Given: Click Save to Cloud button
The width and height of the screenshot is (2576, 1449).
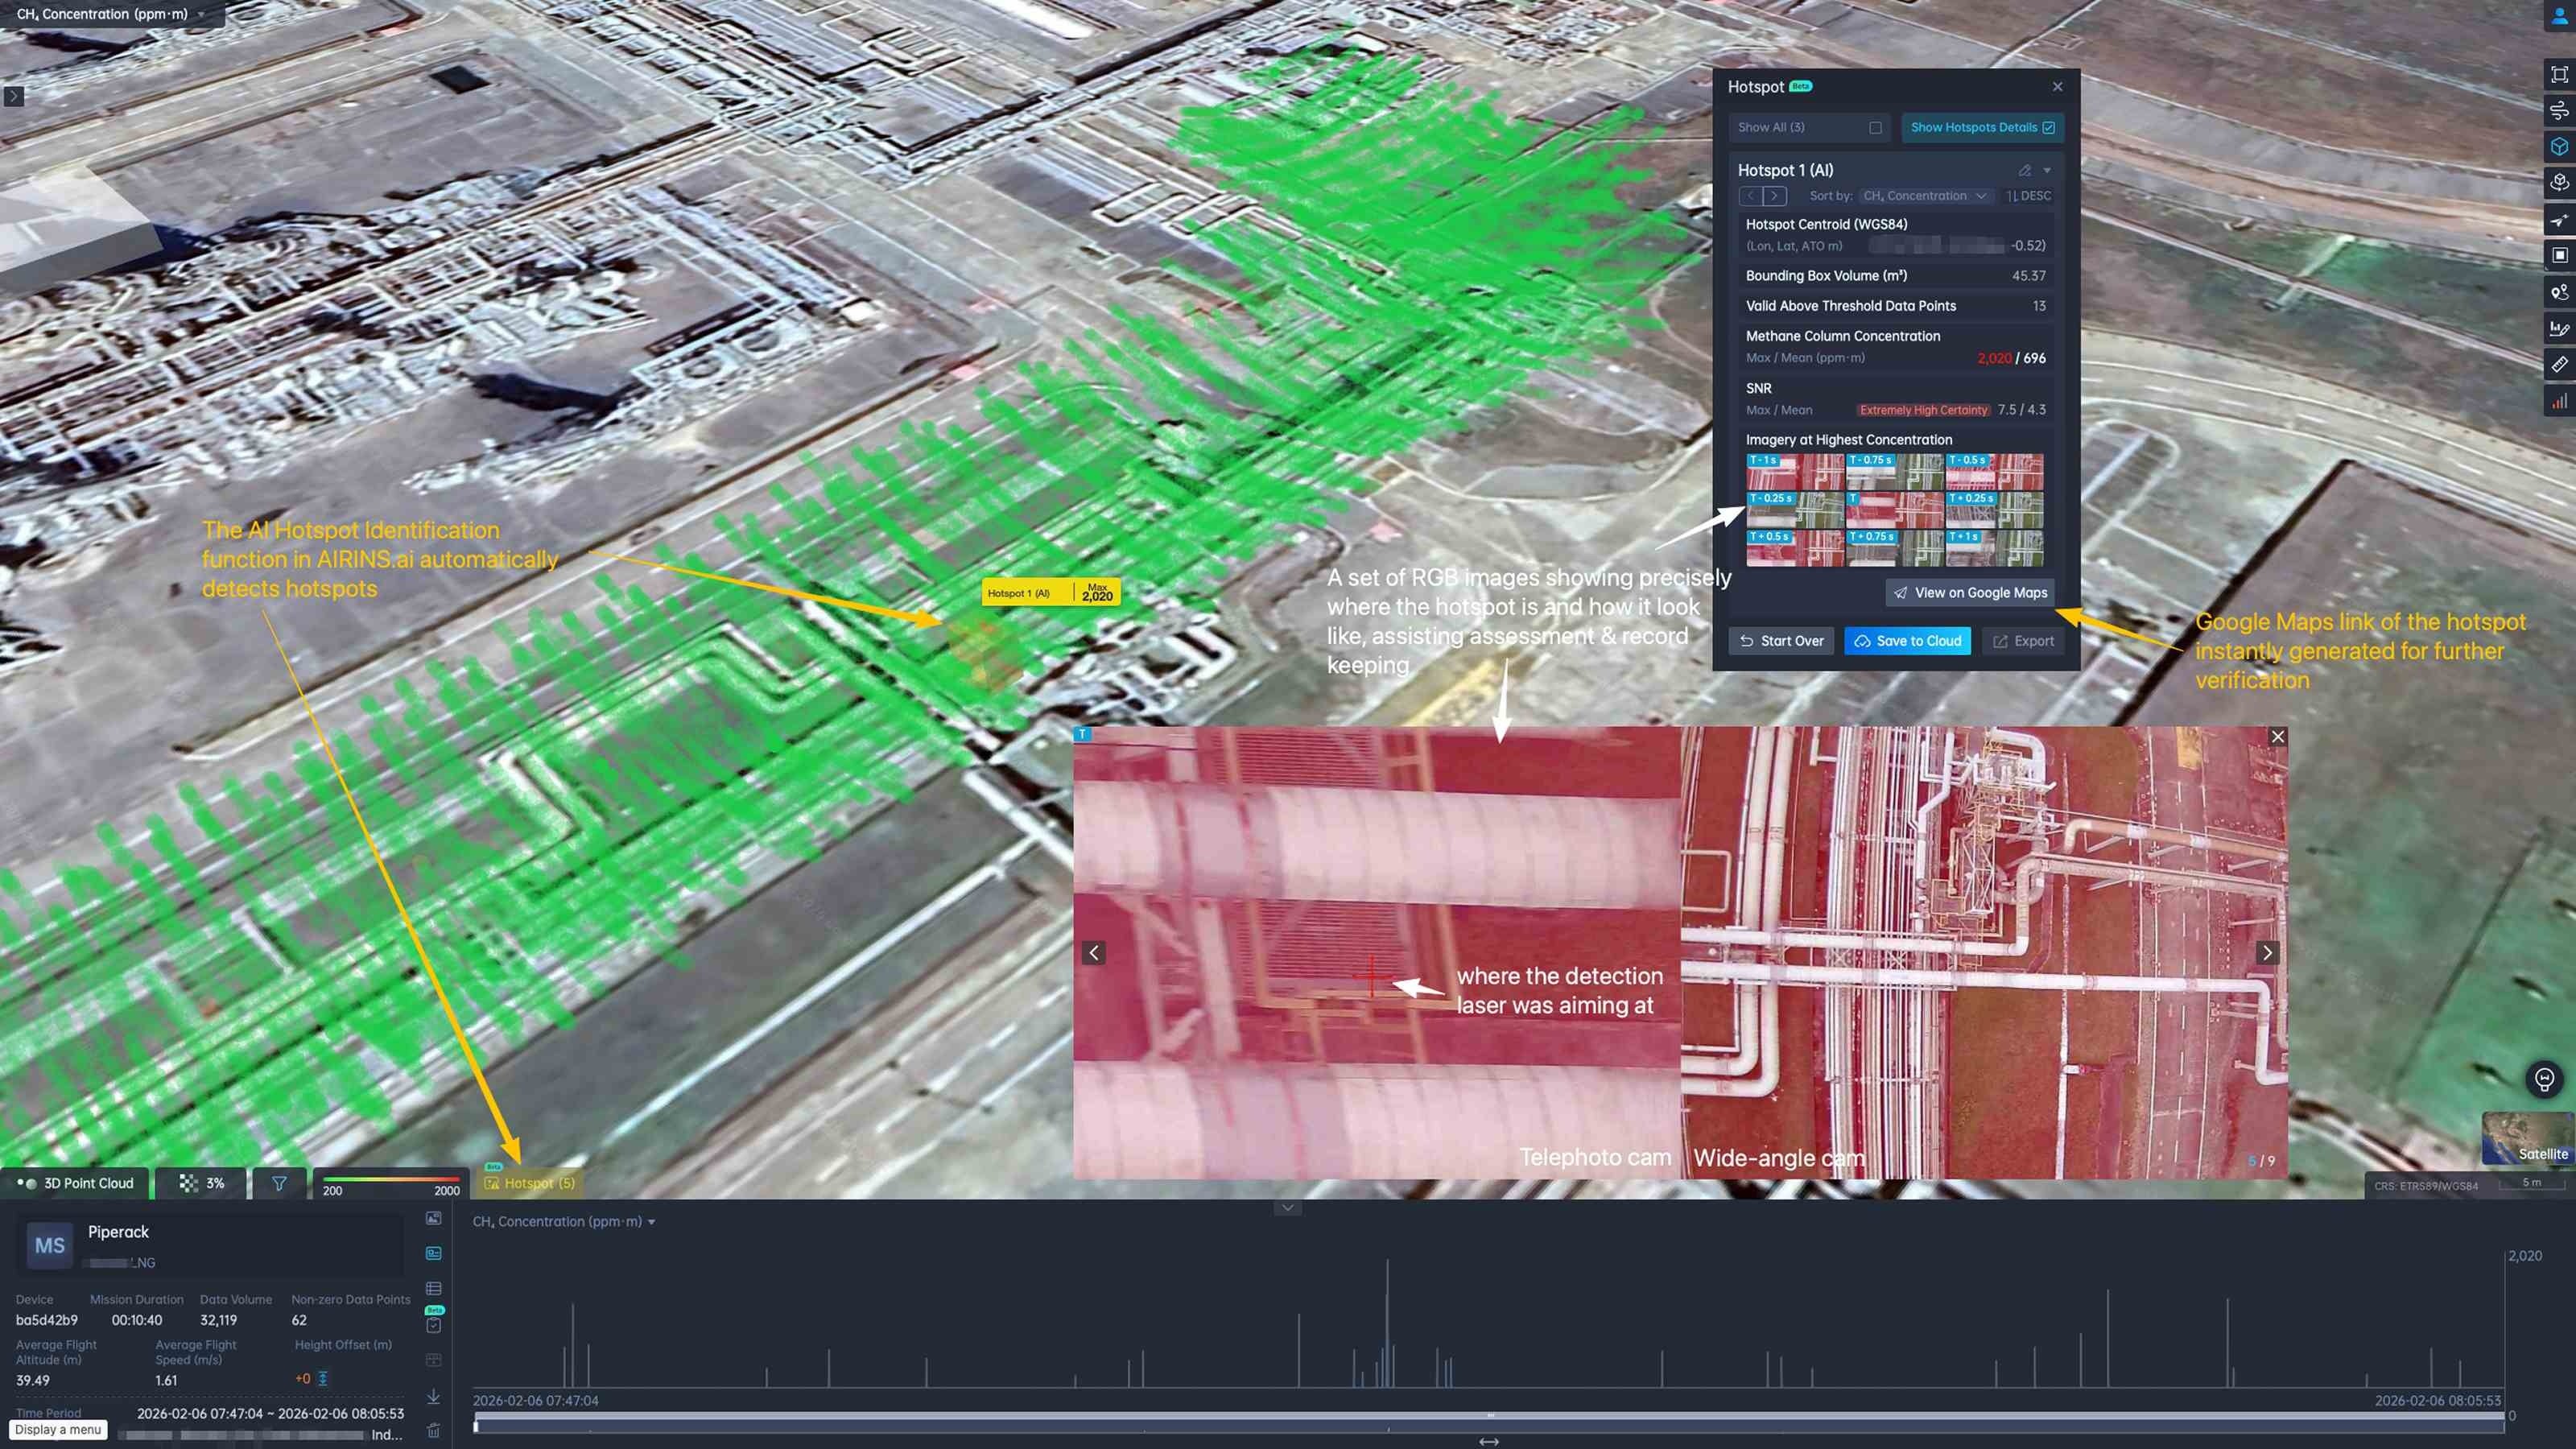Looking at the screenshot, I should coord(1907,641).
